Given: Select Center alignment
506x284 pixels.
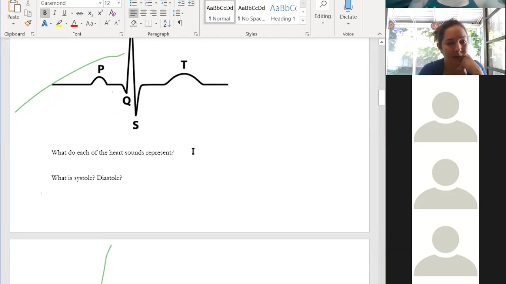Looking at the screenshot, I should (143, 13).
